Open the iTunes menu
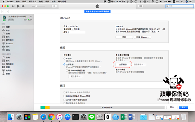The width and height of the screenshot is (195, 122). pos(10,2)
